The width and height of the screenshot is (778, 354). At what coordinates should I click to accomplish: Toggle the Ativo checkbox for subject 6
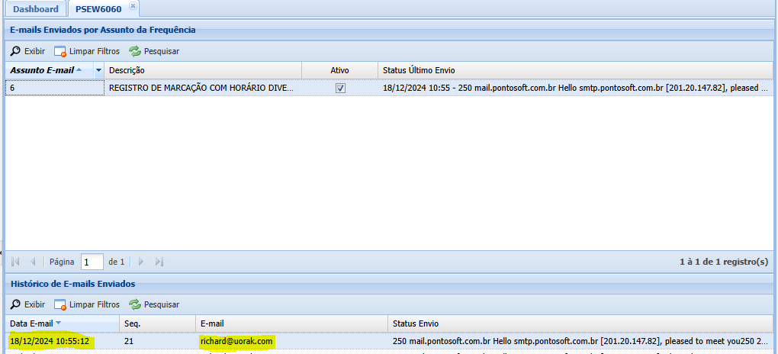point(340,88)
